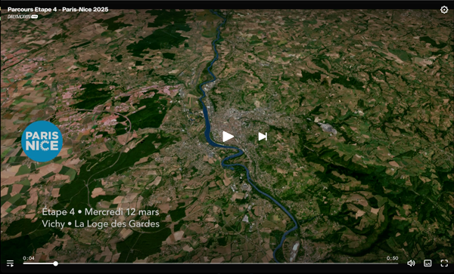Click the elapsed time 0:04 label
The width and height of the screenshot is (454, 274).
(29, 258)
